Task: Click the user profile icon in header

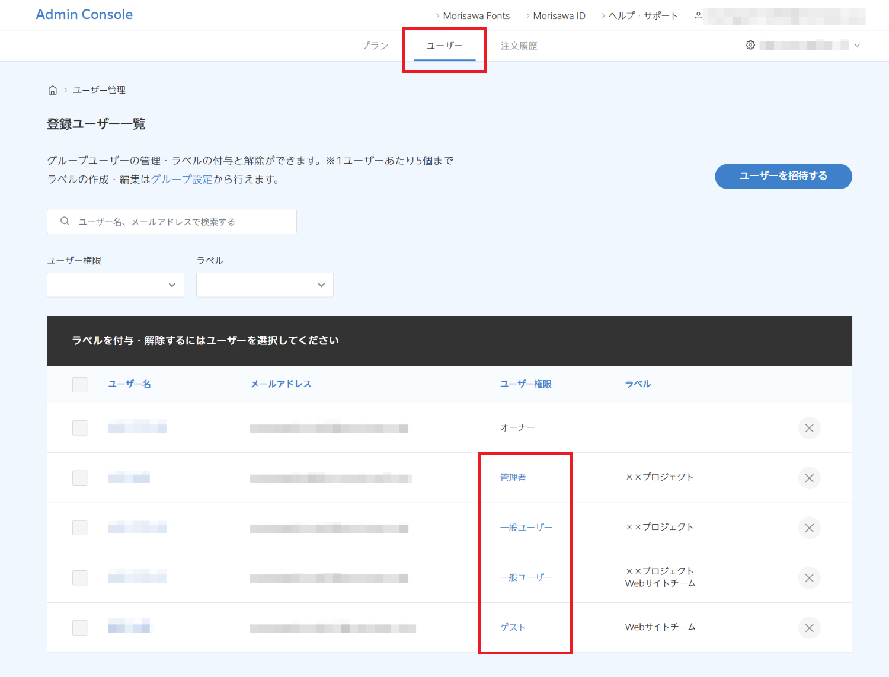Action: pos(698,16)
